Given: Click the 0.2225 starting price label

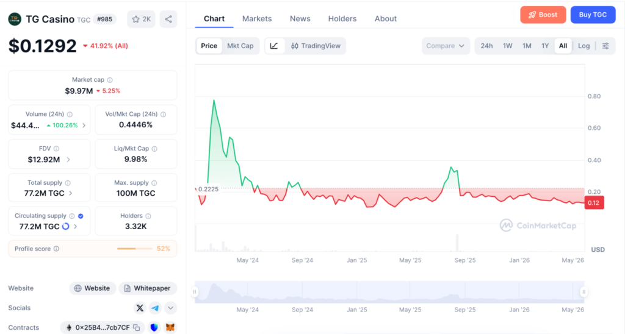Looking at the screenshot, I should pos(209,189).
